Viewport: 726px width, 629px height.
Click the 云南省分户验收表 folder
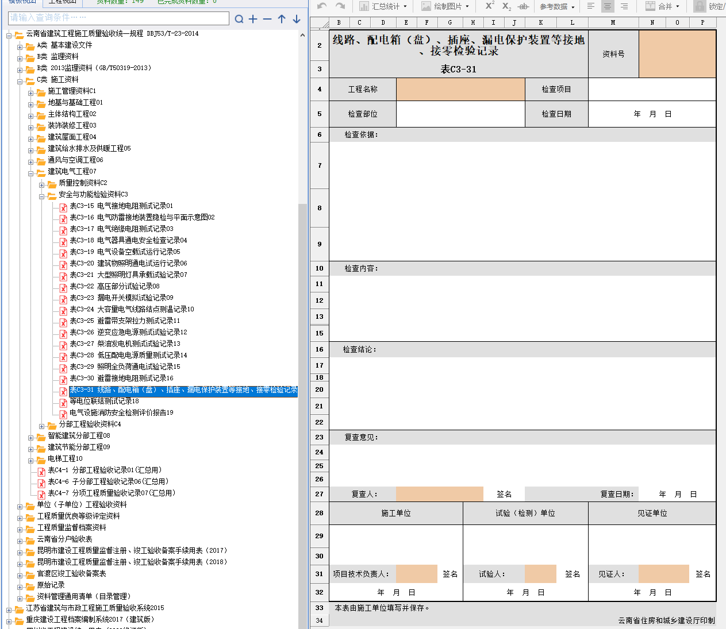point(64,539)
